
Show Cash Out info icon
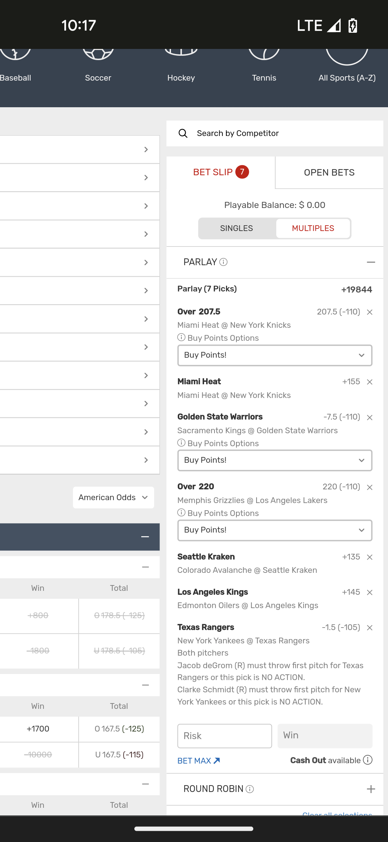[x=368, y=760]
